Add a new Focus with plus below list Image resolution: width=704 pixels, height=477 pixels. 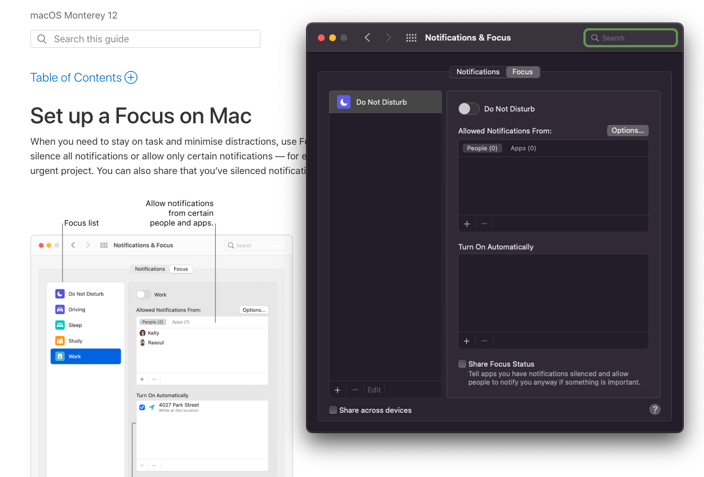coord(338,390)
